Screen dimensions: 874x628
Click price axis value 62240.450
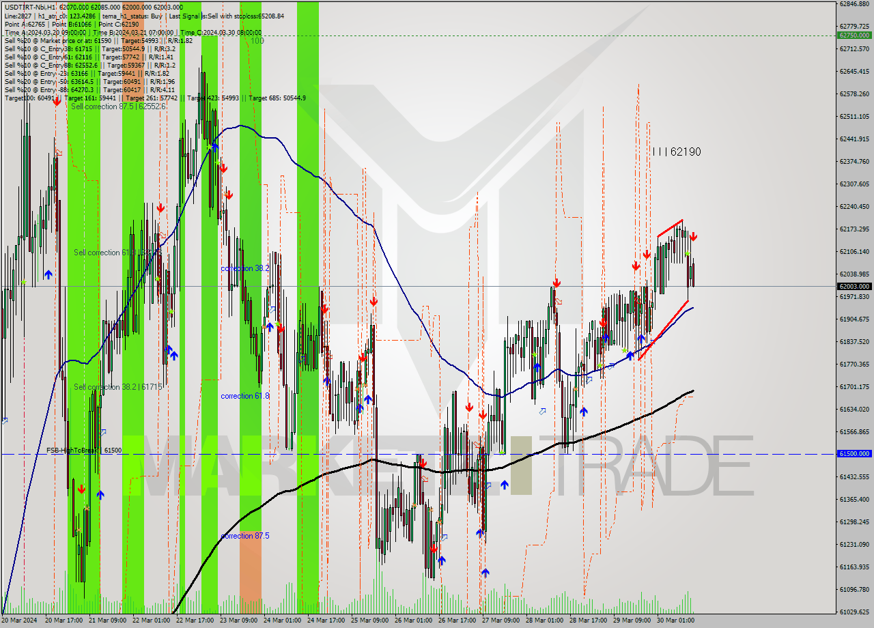click(854, 206)
